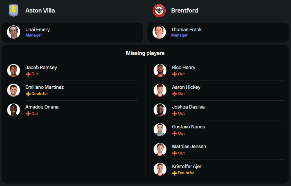Click Kristoffer Ajer's yellow doubtful icon

175,173
